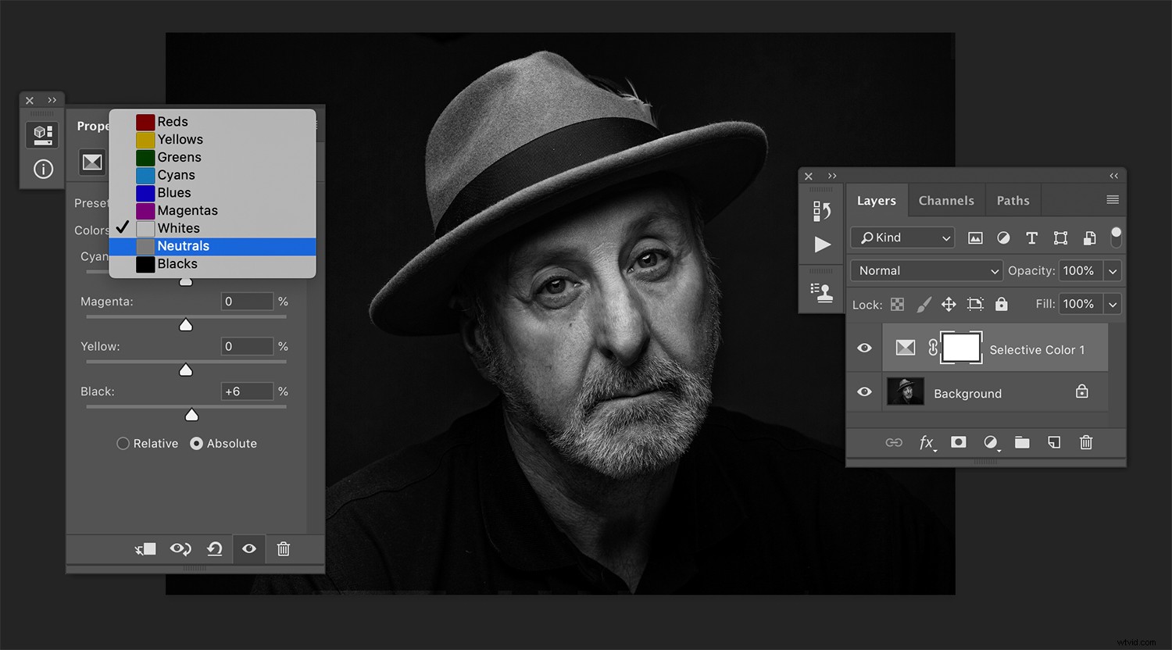
Task: Click the Lock all icon
Action: point(1001,304)
